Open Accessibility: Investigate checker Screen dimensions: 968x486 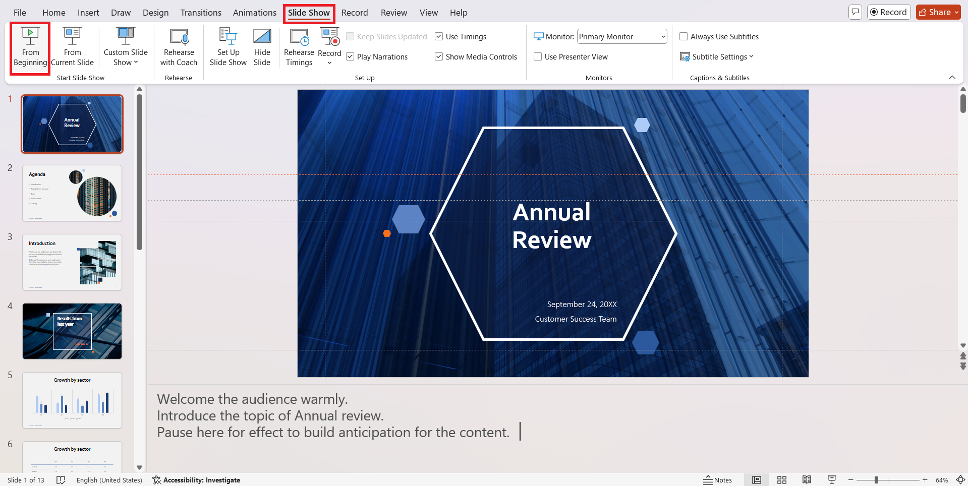pos(196,480)
